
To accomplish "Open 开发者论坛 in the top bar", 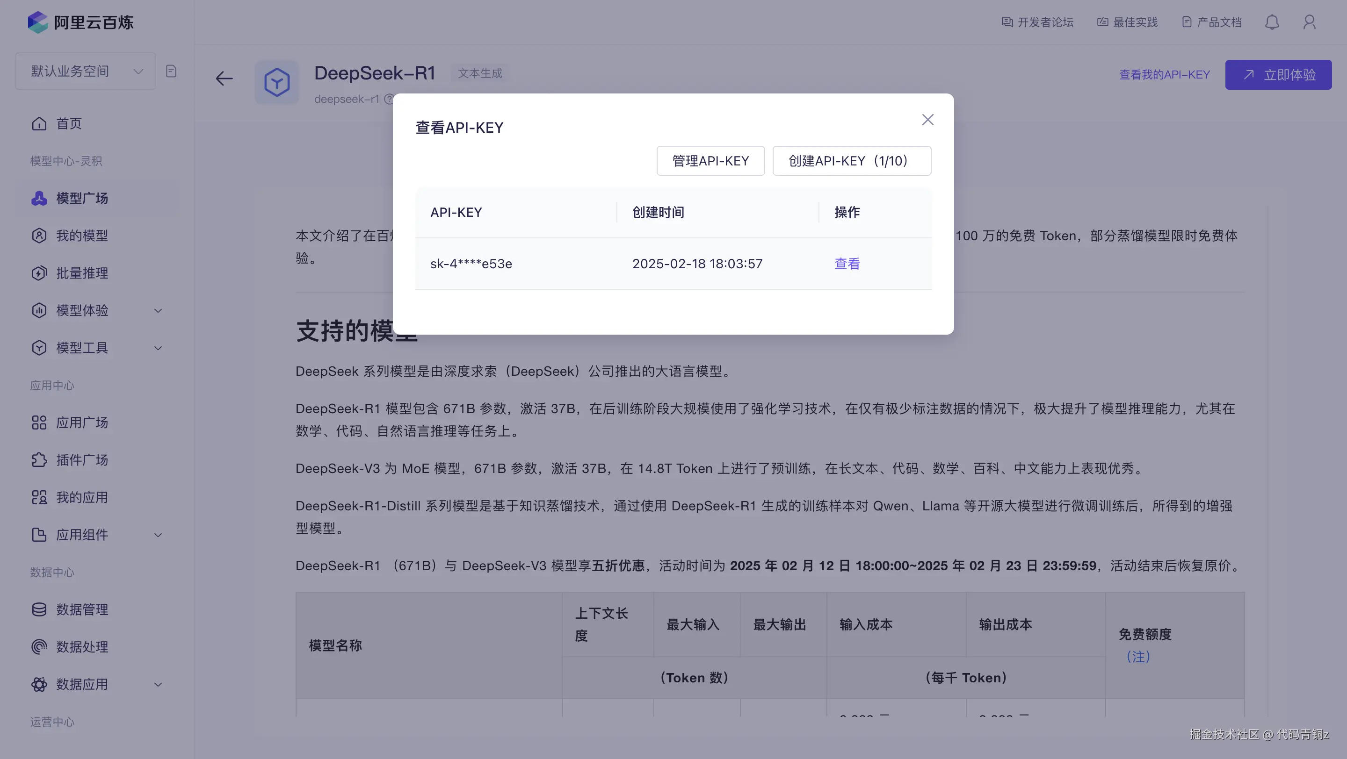I will (x=1037, y=22).
